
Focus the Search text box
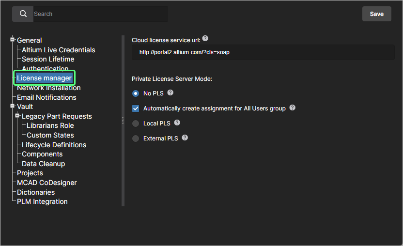pyautogui.click(x=99, y=14)
